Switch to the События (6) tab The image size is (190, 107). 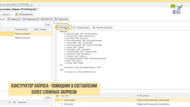click(x=61, y=19)
